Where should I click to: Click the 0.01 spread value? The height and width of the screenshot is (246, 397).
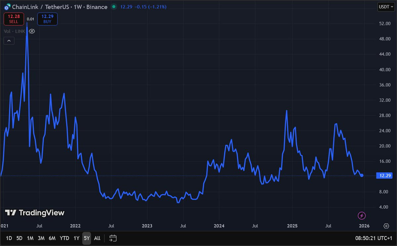[x=30, y=19]
